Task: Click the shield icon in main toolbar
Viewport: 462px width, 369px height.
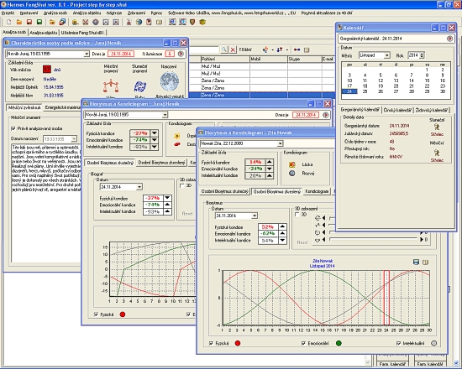Action: point(192,22)
